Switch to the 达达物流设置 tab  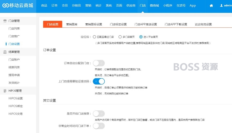click(203, 24)
